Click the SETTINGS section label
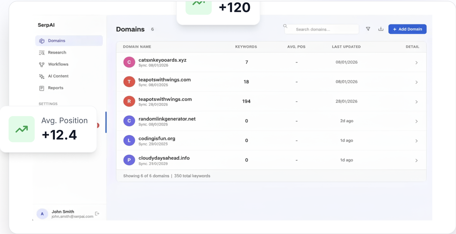This screenshot has width=456, height=234. tap(48, 104)
